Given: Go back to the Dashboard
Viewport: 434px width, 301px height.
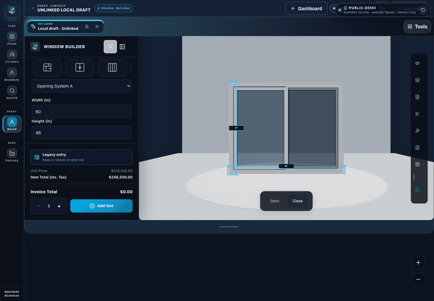Looking at the screenshot, I should [x=306, y=8].
